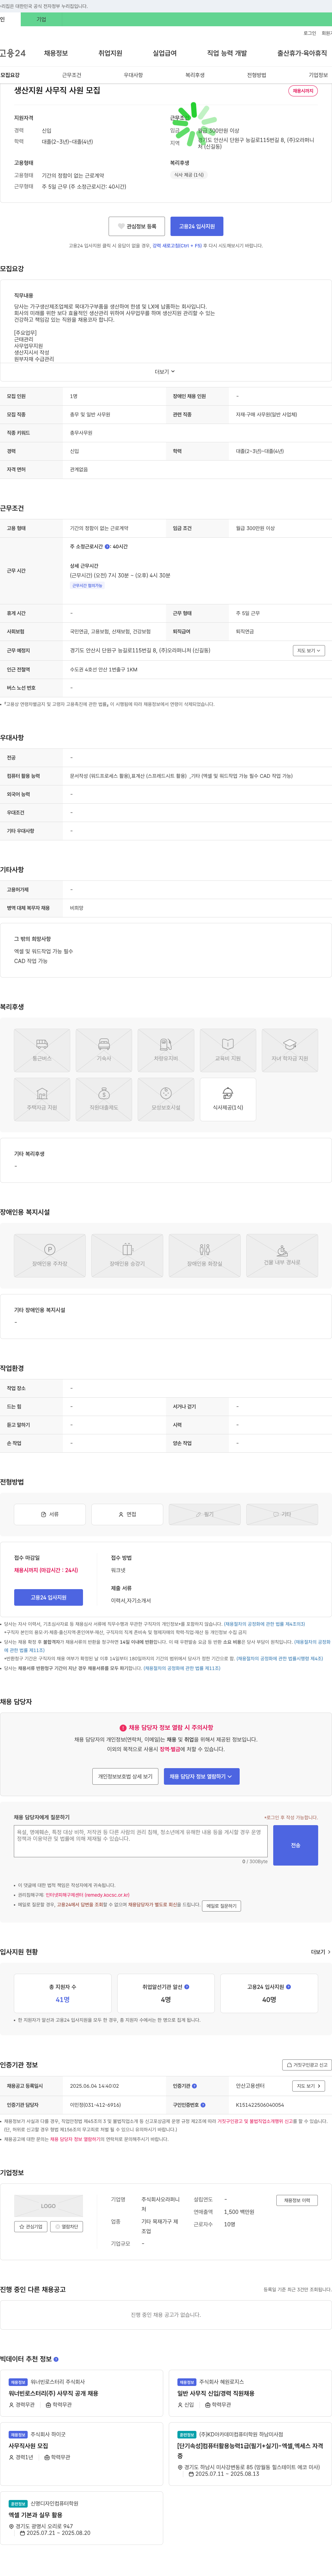332x2576 pixels.
Task: Jump to the 근무조건 tab
Action: tap(72, 75)
